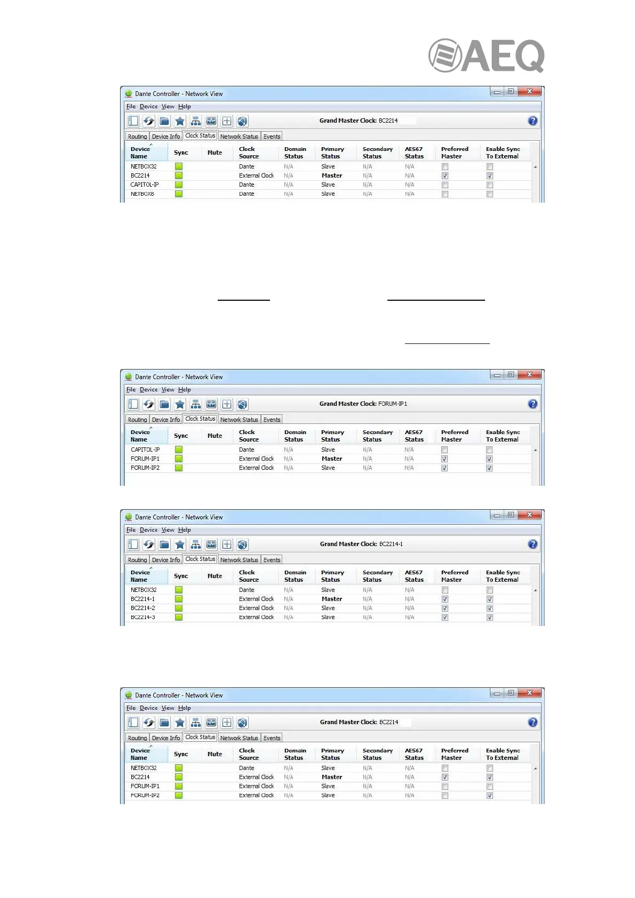Open load preset folder icon in NETBOX8 window
The height and width of the screenshot is (898, 635).
(164, 121)
